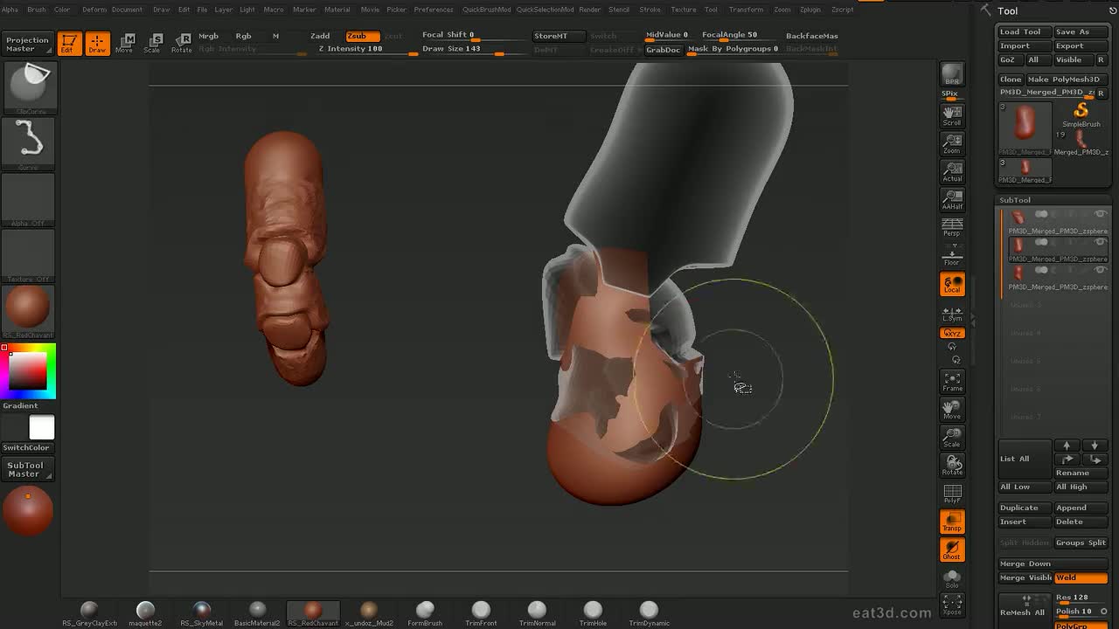The width and height of the screenshot is (1119, 629).
Task: Toggle Persp perspective view
Action: coord(952,226)
